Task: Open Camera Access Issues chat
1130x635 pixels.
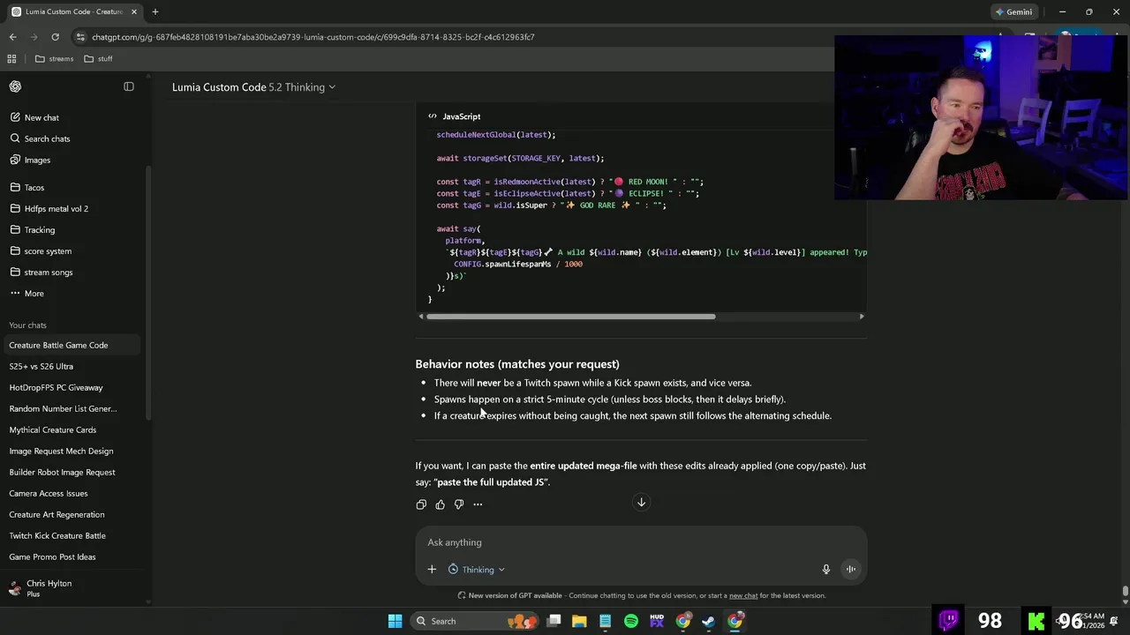Action: coord(49,493)
